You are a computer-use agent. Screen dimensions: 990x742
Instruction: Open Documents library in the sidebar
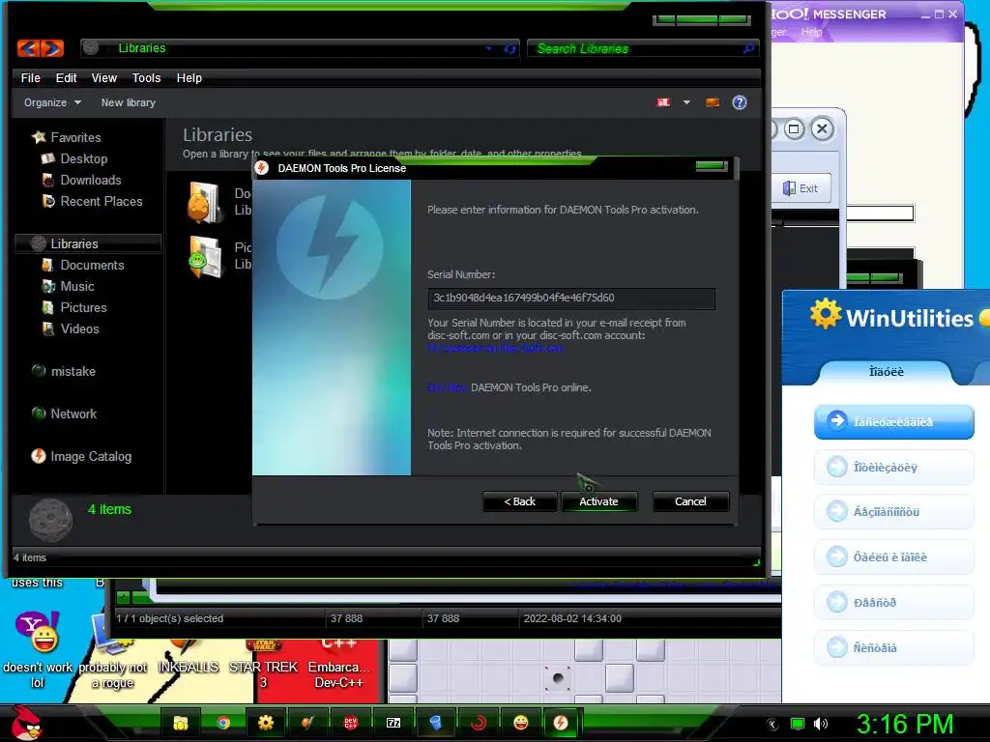[x=92, y=266]
